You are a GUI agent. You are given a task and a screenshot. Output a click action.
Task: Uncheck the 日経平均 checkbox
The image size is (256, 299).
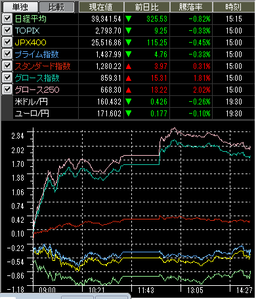(7, 18)
